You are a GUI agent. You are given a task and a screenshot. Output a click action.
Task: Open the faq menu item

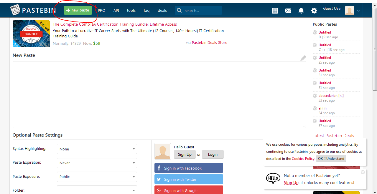[146, 10]
